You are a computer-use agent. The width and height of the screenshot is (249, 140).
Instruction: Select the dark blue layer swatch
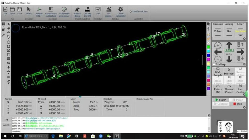tap(209, 55)
